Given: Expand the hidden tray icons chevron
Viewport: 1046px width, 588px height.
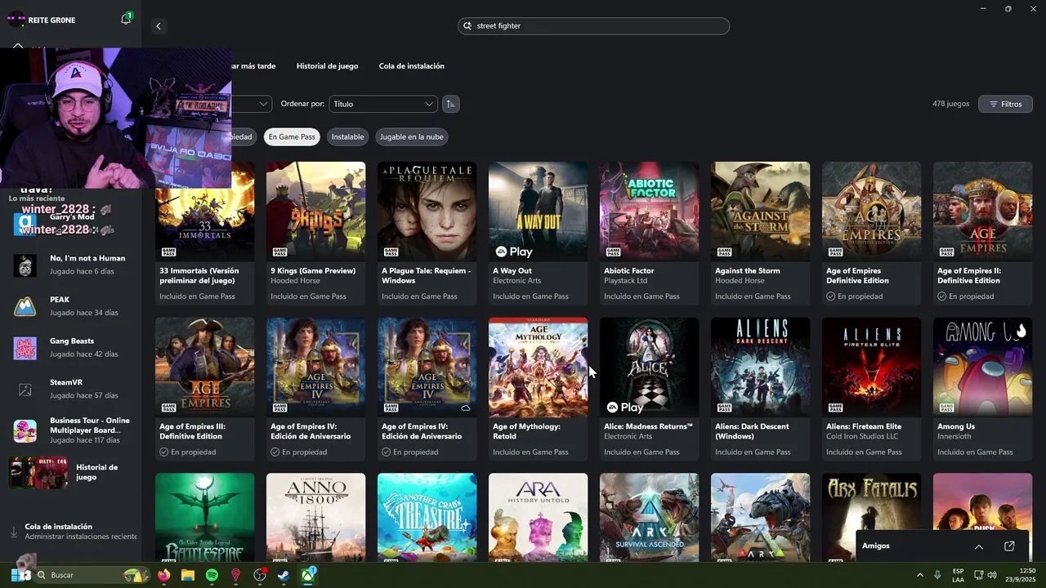Looking at the screenshot, I should pyautogui.click(x=919, y=575).
